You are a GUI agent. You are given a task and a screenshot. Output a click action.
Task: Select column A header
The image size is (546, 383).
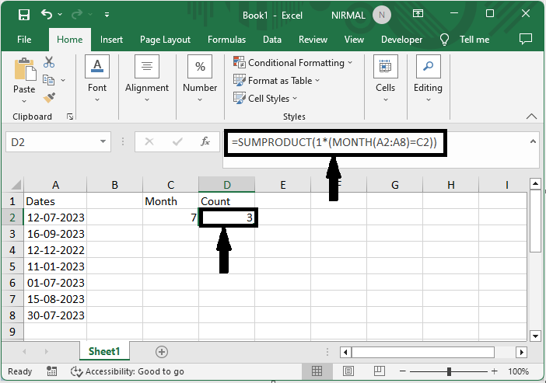[55, 185]
